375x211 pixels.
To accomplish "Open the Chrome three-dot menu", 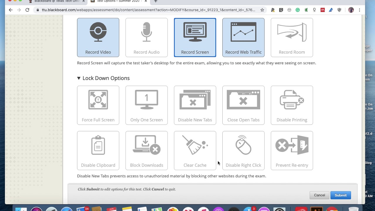I will [359, 10].
